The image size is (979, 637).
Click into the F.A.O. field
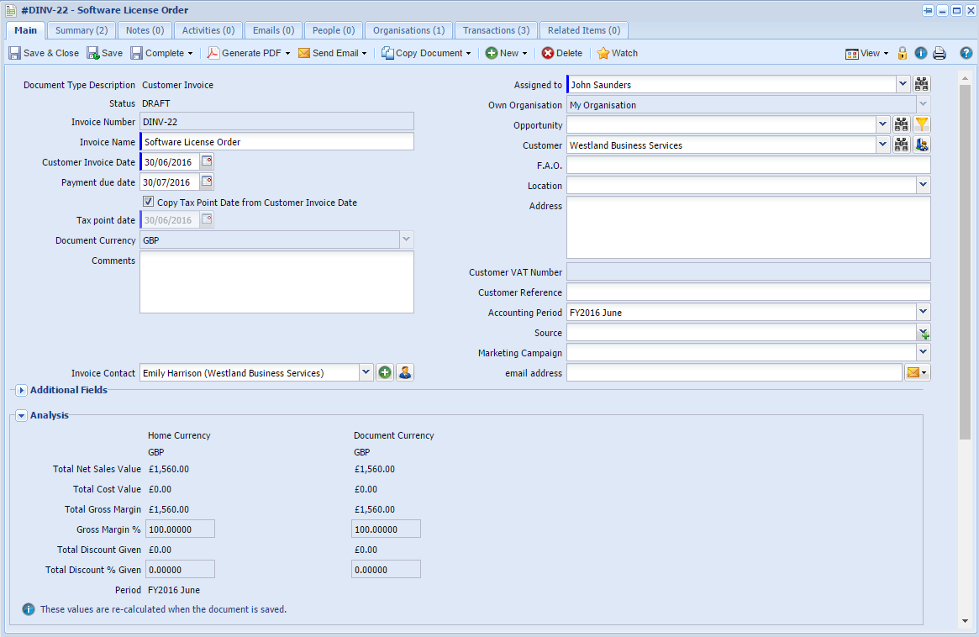pos(749,166)
